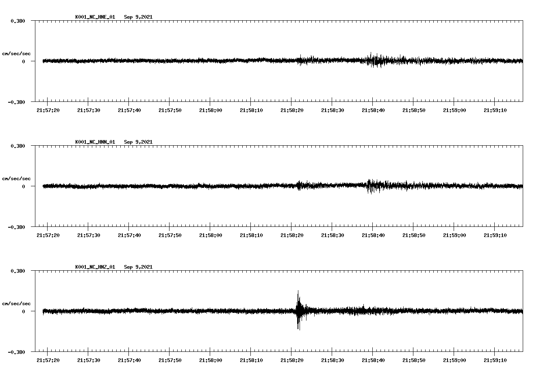Image resolution: width=552 pixels, height=375 pixels.
Task: Click 21:58:20 time label under HNN plot
Action: (292, 235)
